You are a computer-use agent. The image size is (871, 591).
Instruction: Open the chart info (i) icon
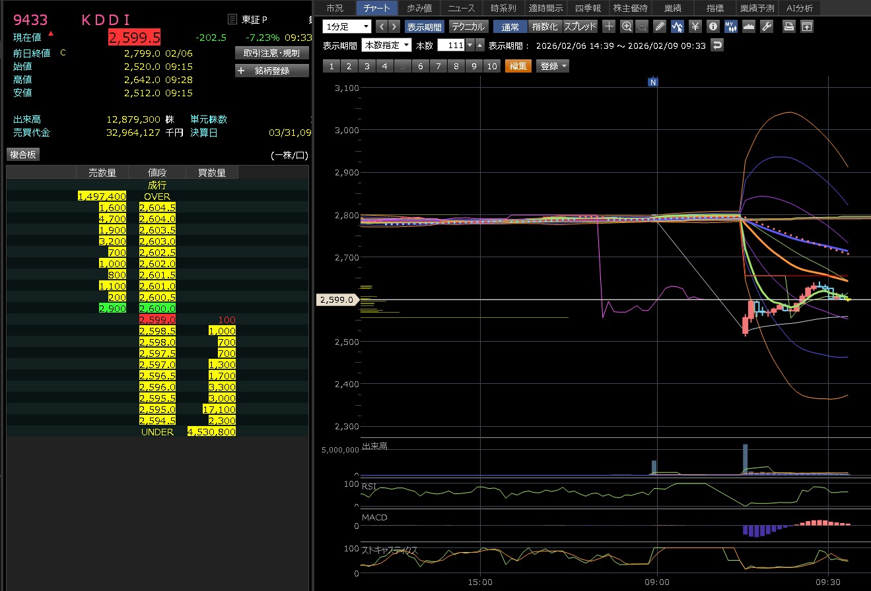pos(713,26)
